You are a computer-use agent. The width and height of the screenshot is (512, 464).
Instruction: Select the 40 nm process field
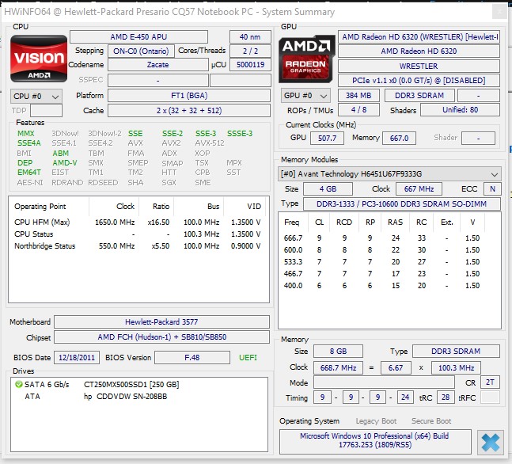(250, 37)
